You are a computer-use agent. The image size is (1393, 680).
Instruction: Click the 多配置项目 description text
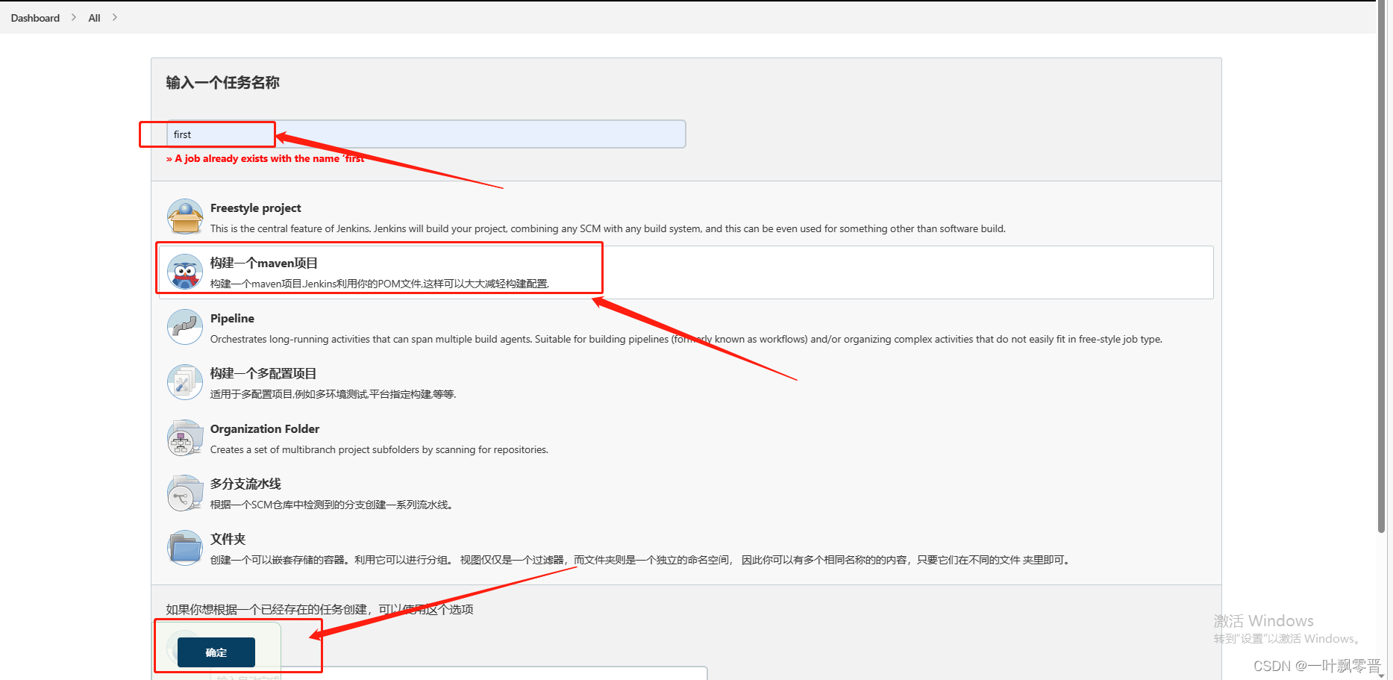(333, 394)
